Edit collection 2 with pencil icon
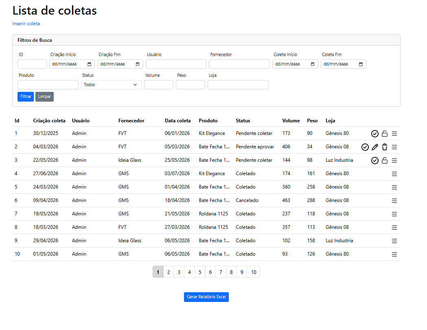 click(x=375, y=147)
